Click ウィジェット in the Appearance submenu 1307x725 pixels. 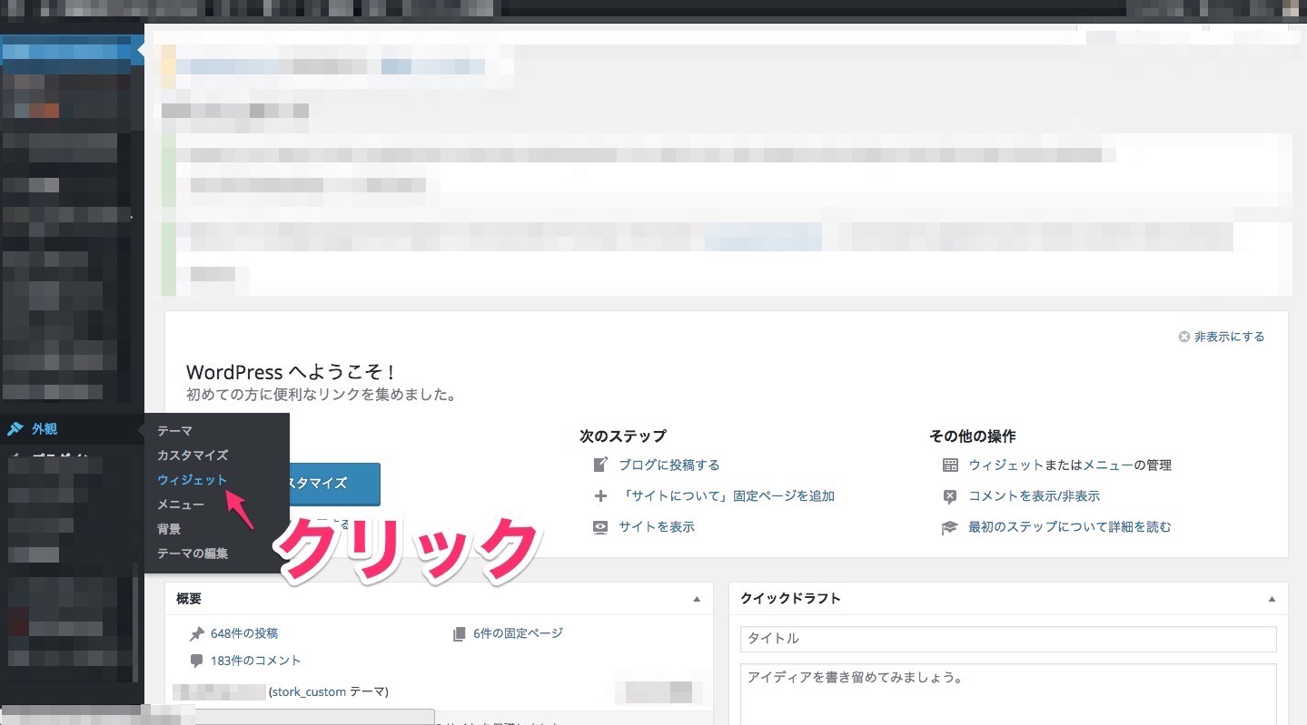193,480
